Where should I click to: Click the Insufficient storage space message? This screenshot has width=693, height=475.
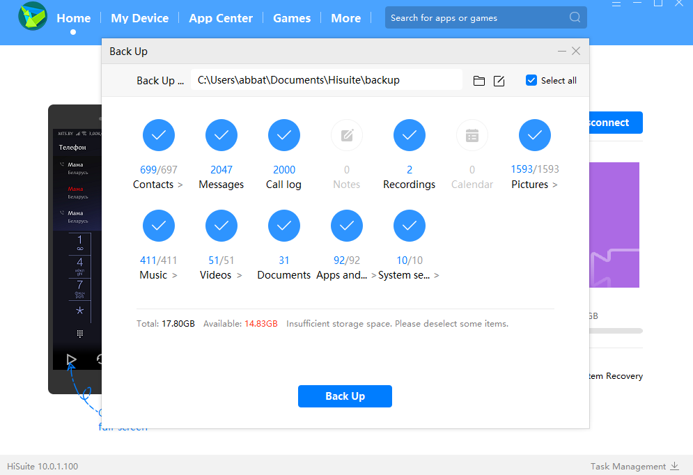pyautogui.click(x=397, y=324)
